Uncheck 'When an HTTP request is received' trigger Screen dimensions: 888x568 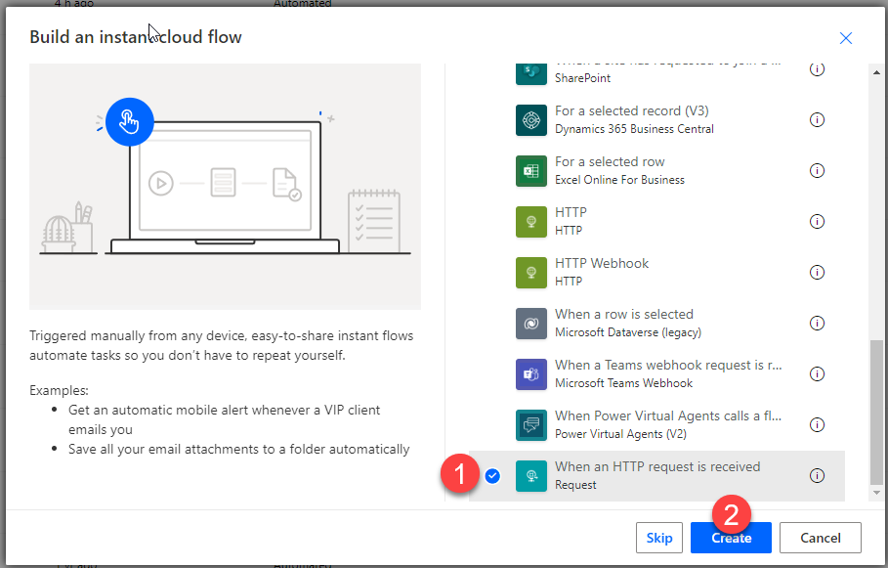[x=492, y=476]
